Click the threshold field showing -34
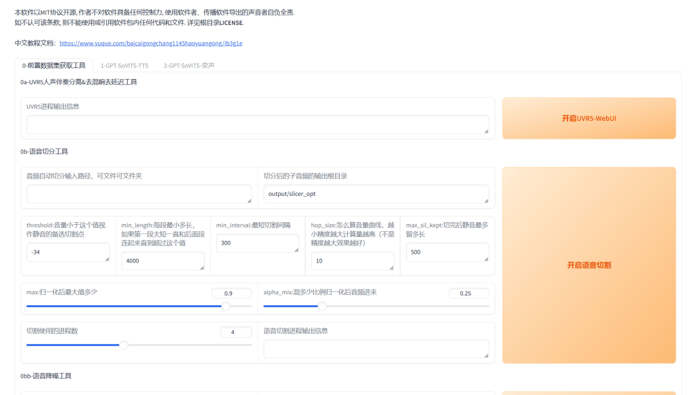694x395 pixels. pos(67,252)
